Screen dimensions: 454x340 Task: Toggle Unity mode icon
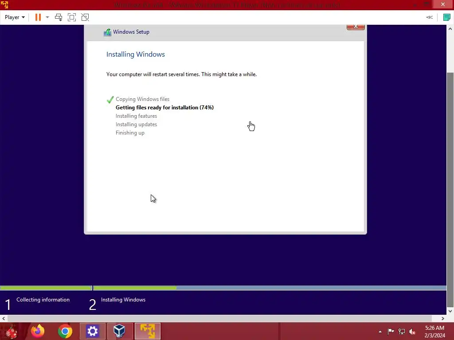(x=85, y=17)
